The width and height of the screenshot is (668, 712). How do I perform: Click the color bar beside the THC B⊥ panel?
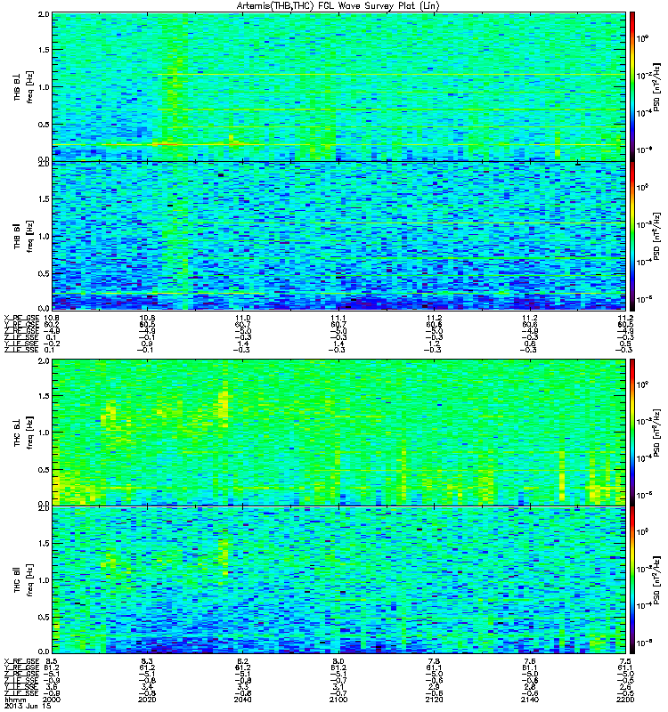click(631, 433)
